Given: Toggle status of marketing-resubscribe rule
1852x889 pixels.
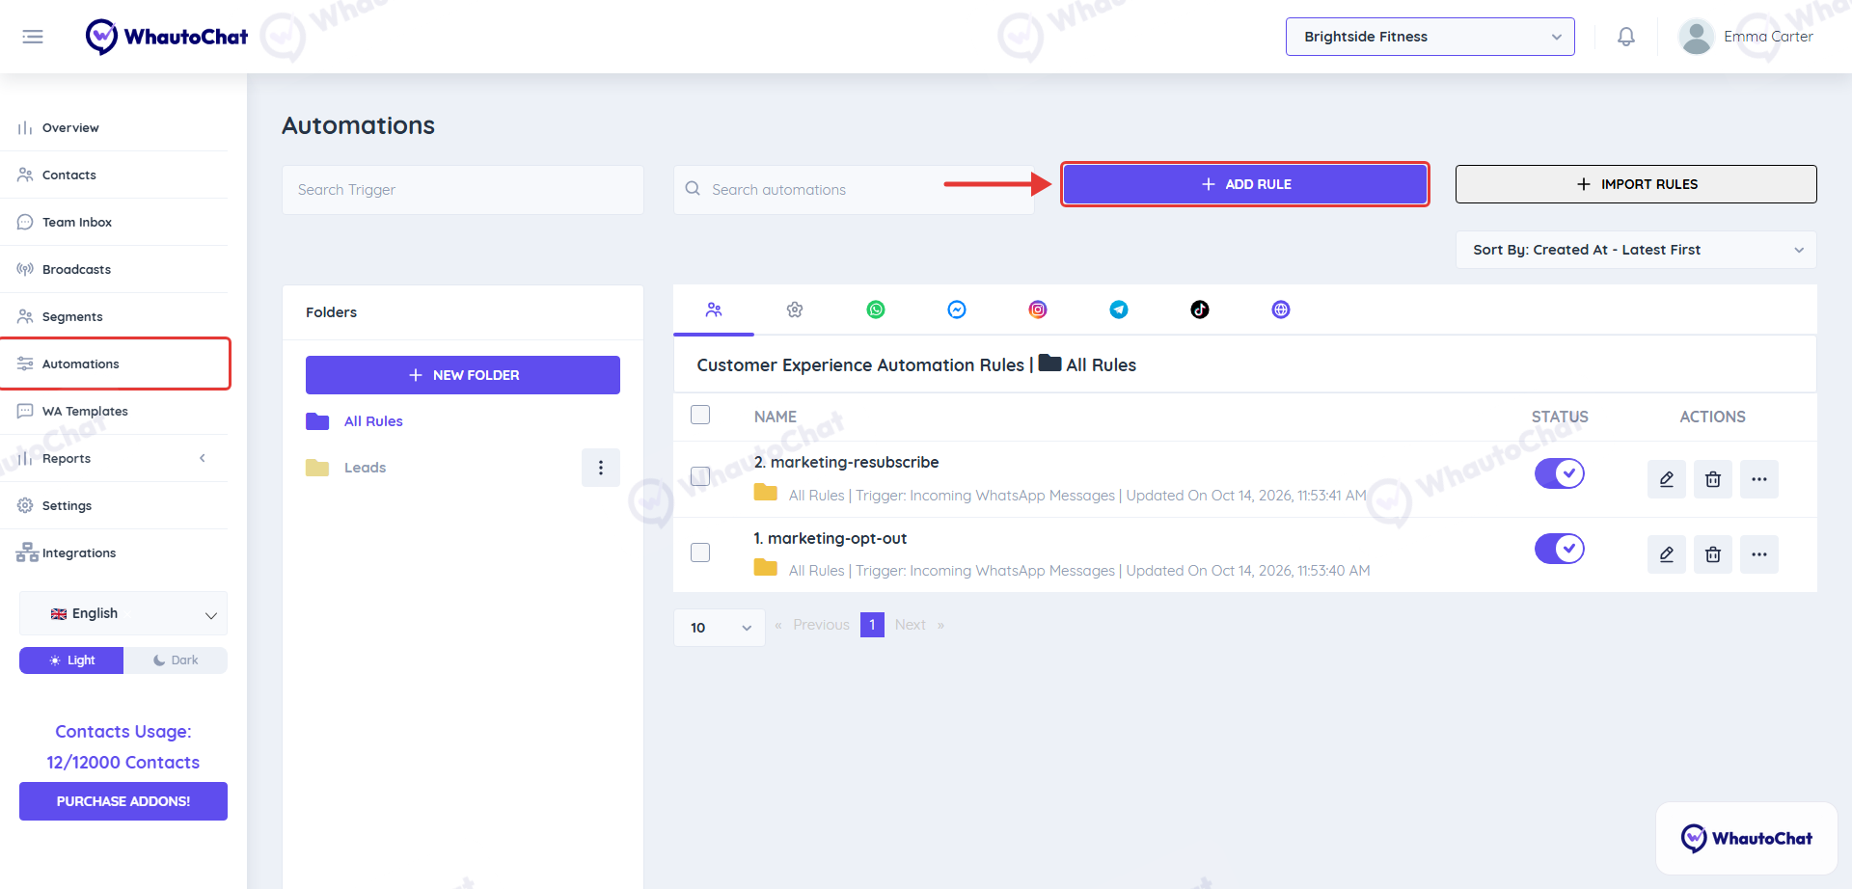Looking at the screenshot, I should 1560,473.
